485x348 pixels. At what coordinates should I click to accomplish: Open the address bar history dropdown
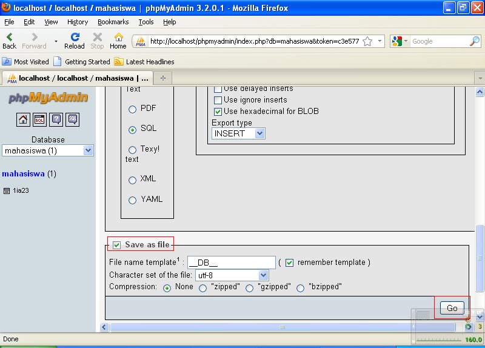(x=380, y=41)
